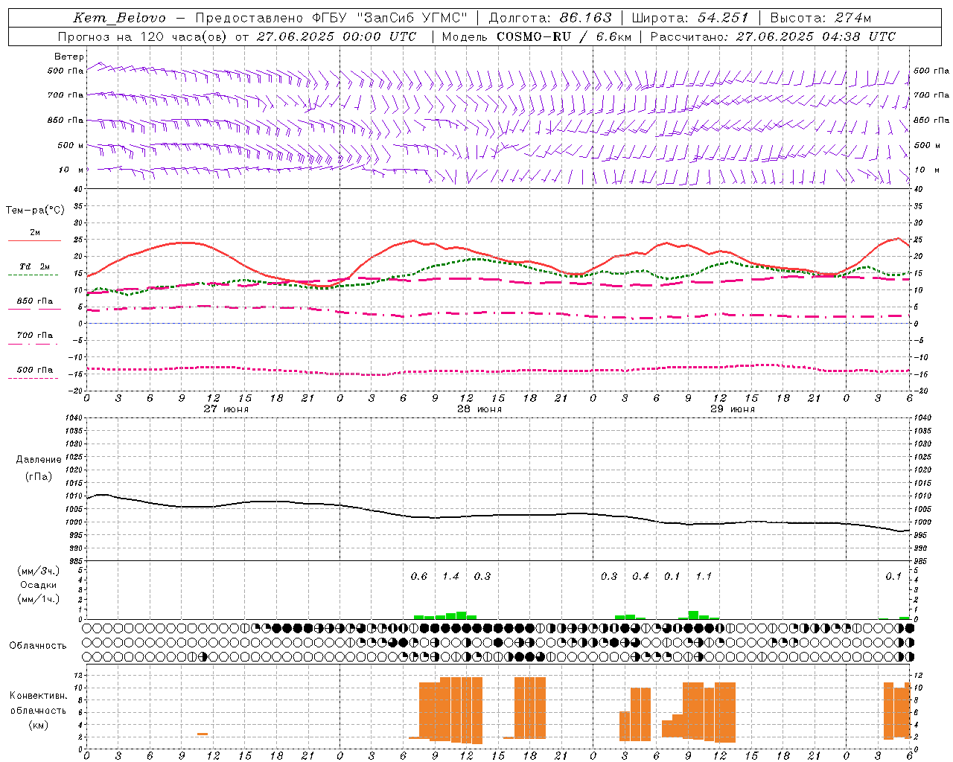Click the "Облачность" cloud cover label
Viewport: 953px width, 762px height.
point(38,645)
